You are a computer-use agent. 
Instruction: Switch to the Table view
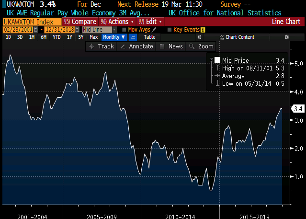point(149,37)
